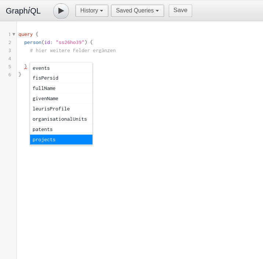Choose leurisProfile field suggestion
263x259 pixels.
pyautogui.click(x=61, y=109)
